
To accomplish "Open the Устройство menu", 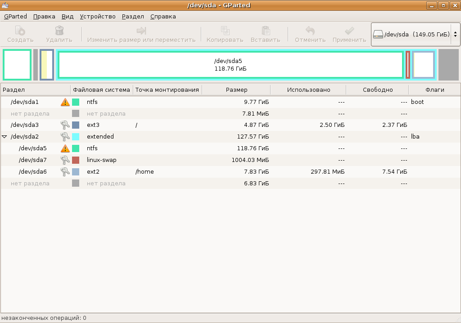I will 98,17.
